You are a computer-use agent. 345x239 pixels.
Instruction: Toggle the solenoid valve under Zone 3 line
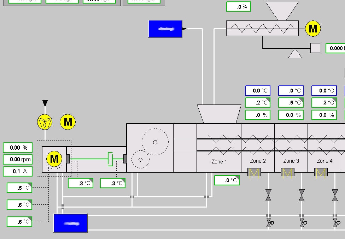(x=303, y=223)
